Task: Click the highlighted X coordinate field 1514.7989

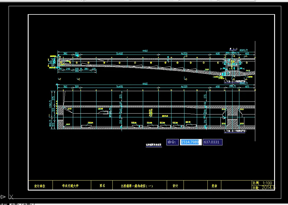Action: pyautogui.click(x=191, y=142)
